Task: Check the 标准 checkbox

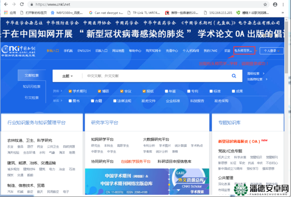Action: [x=211, y=91]
